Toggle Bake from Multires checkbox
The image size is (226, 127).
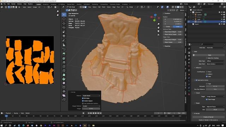point(207,58)
